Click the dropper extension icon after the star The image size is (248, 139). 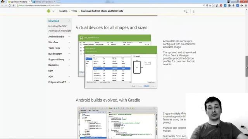217,5
